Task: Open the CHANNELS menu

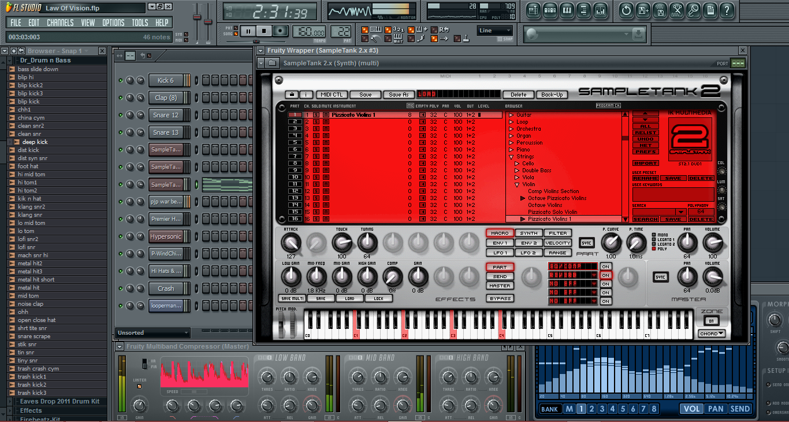Action: click(60, 23)
